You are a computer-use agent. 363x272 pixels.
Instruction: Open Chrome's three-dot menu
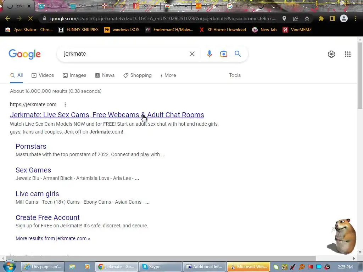[355, 18]
